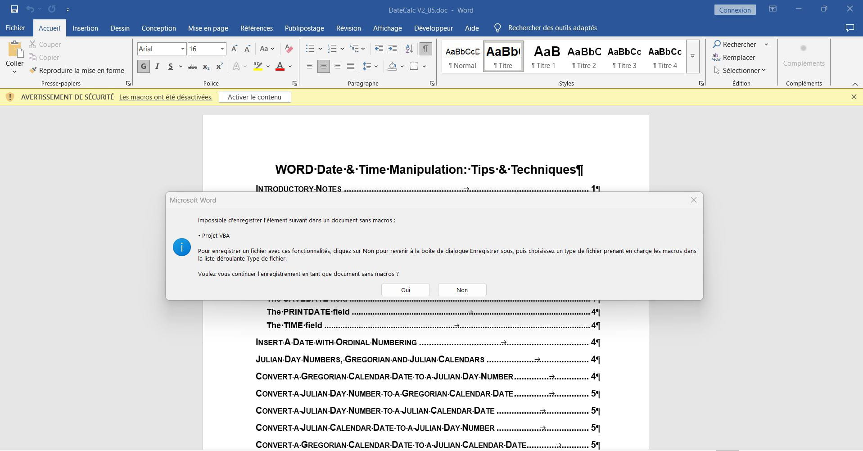Click the Coller paste icon
Viewport: 863px width, 451px height.
coord(14,49)
